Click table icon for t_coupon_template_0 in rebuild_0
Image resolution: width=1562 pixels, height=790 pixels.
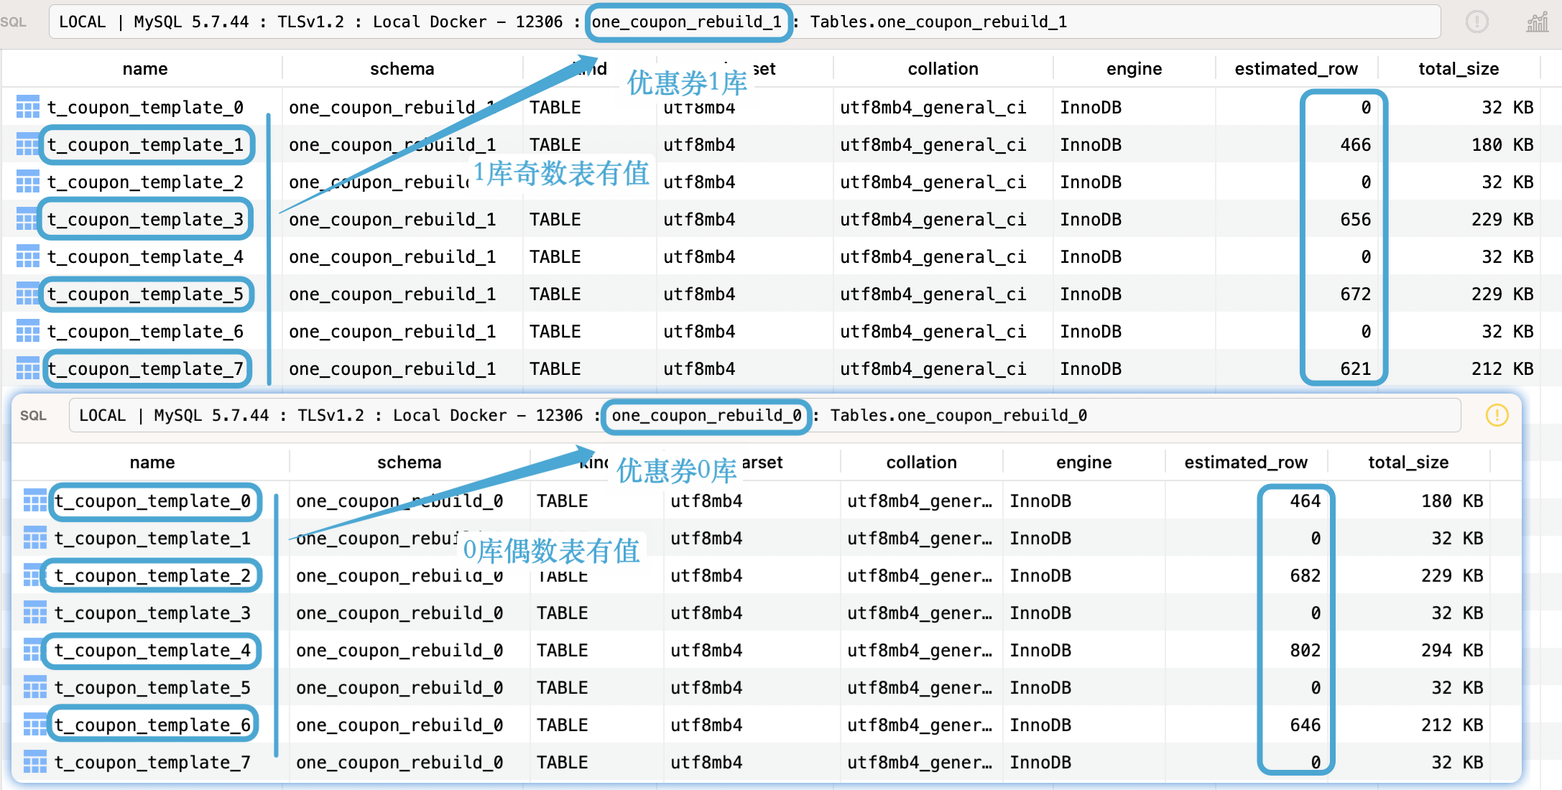(35, 501)
